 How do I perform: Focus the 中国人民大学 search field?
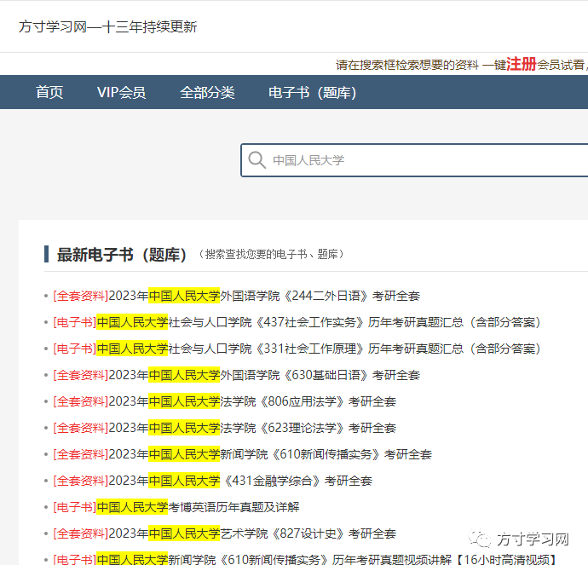[414, 160]
